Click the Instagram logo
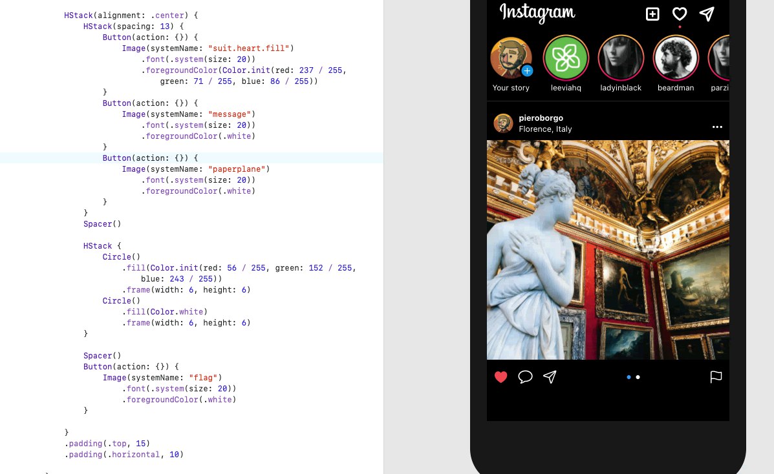Screen dimensions: 774x474 [537, 13]
